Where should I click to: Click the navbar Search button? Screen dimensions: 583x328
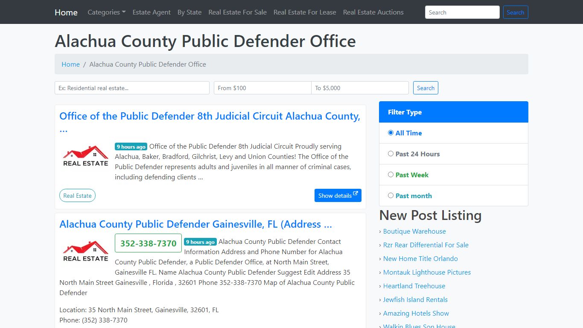click(x=516, y=12)
